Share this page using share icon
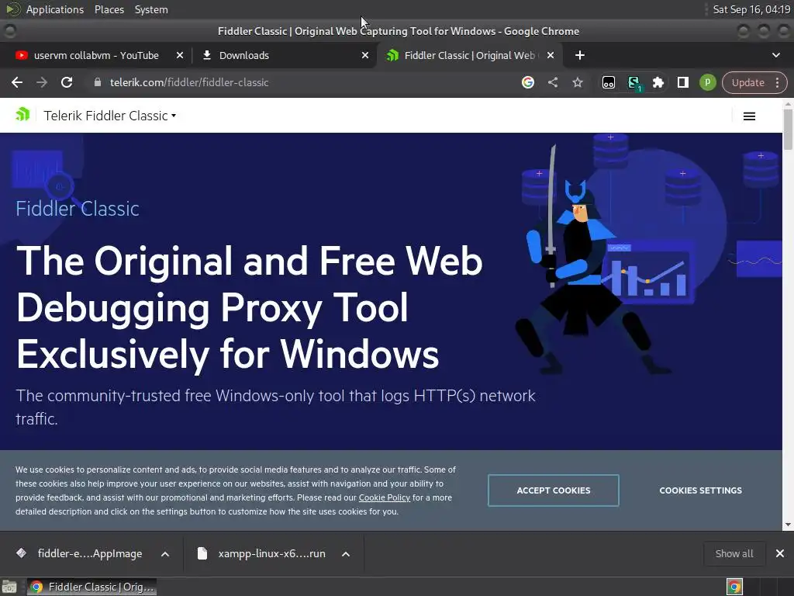The image size is (794, 596). pyautogui.click(x=552, y=82)
